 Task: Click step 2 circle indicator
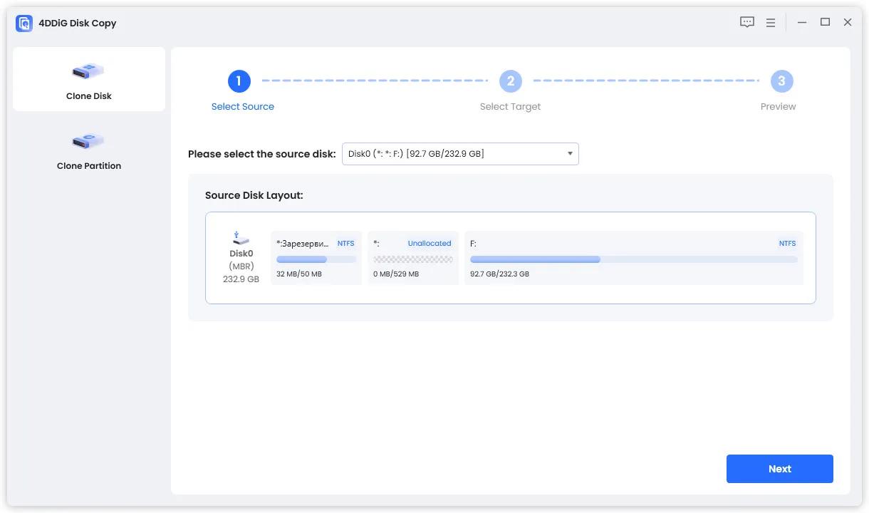(510, 81)
